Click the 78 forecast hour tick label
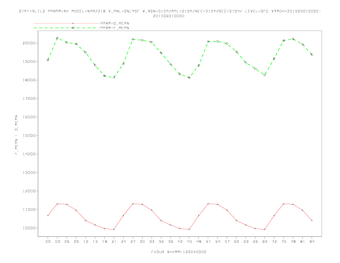Screen dimensions: 340x263 tap(293, 242)
